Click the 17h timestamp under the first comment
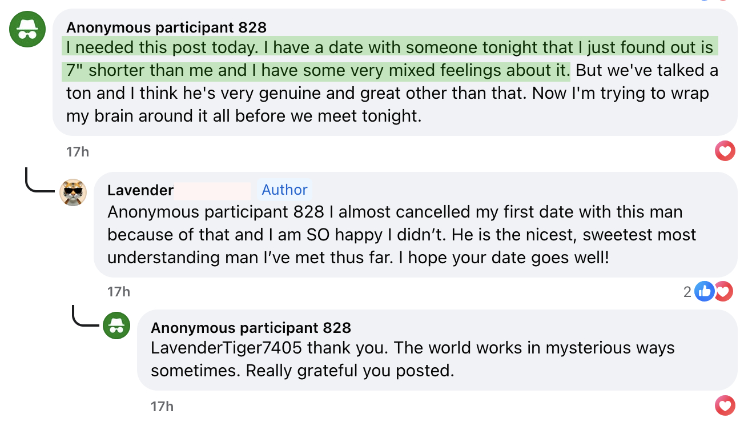748x426 pixels. [x=78, y=151]
